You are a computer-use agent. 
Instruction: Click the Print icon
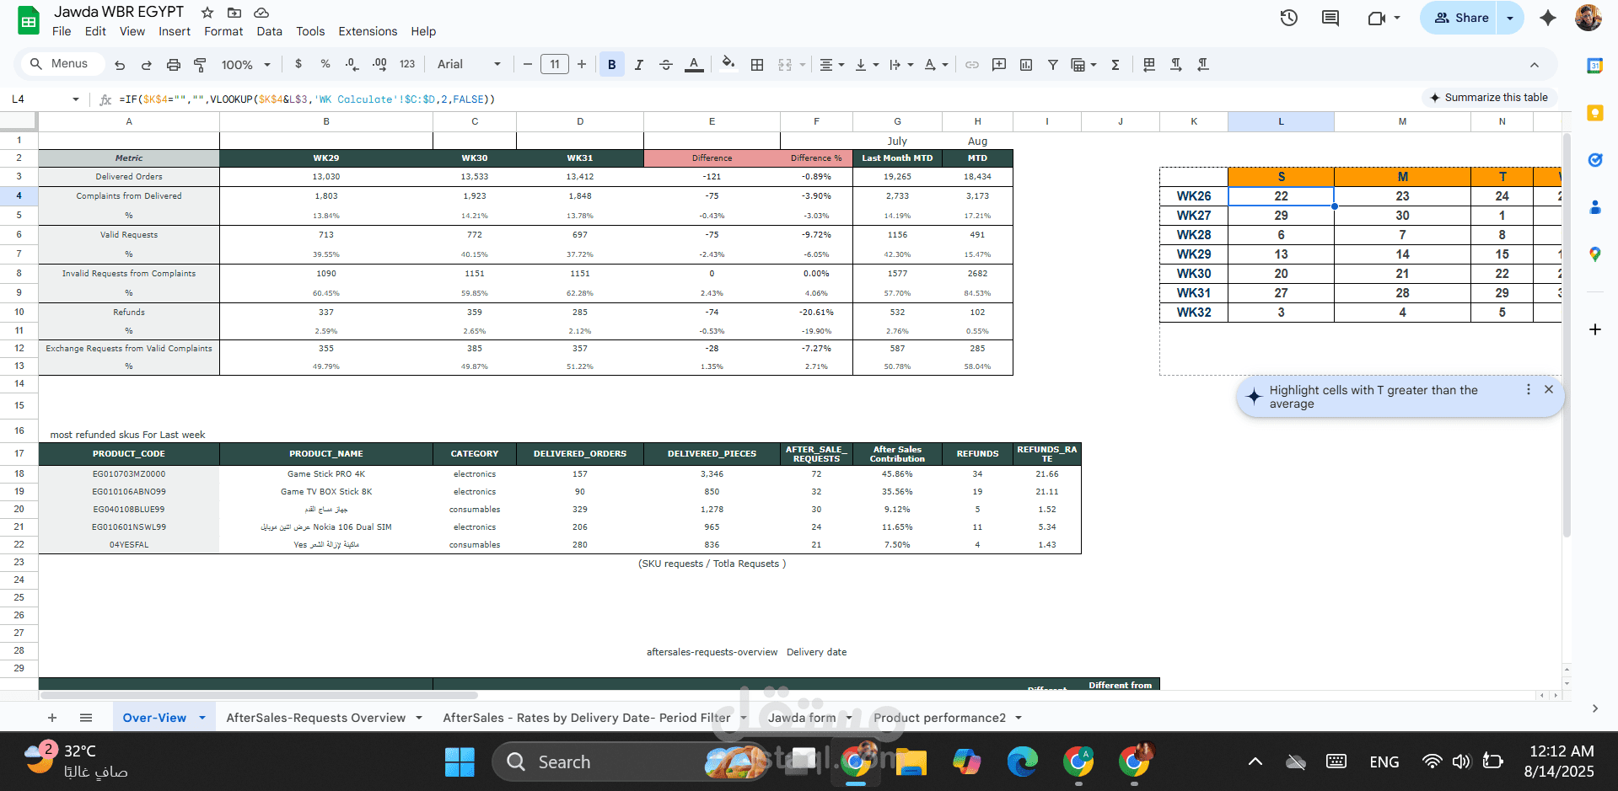coord(174,65)
